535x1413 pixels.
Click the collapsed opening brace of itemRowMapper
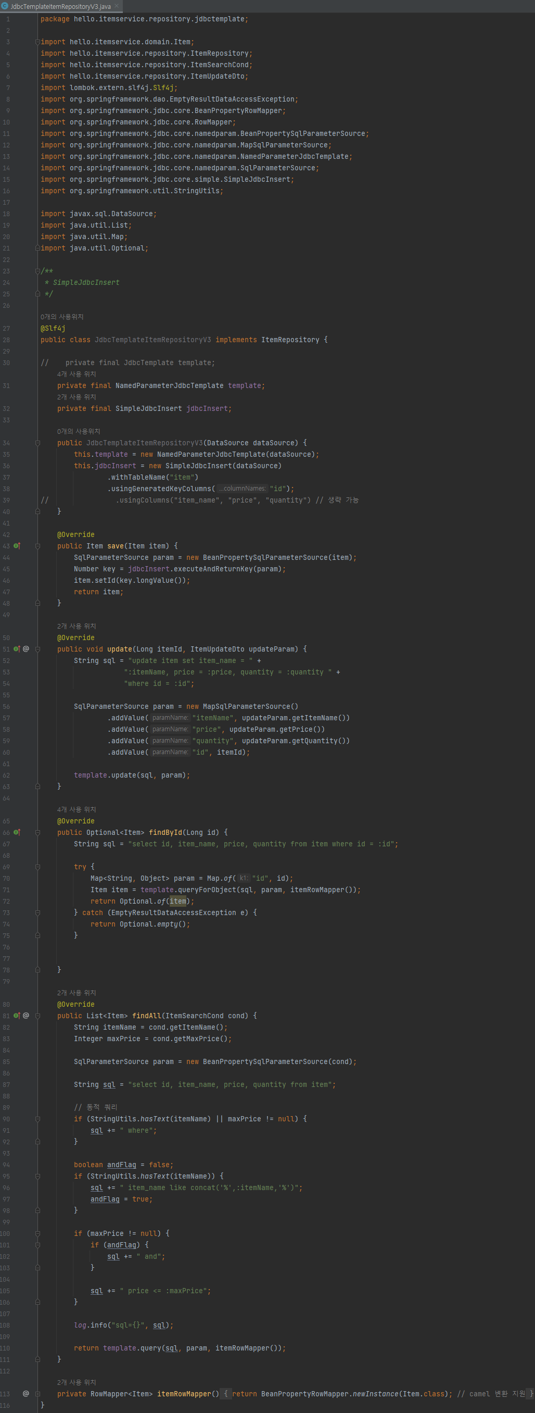tap(225, 1393)
